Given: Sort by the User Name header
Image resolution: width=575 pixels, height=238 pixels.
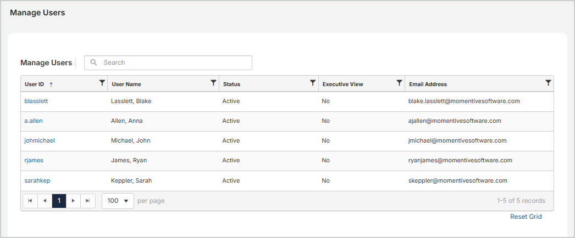Looking at the screenshot, I should 126,84.
